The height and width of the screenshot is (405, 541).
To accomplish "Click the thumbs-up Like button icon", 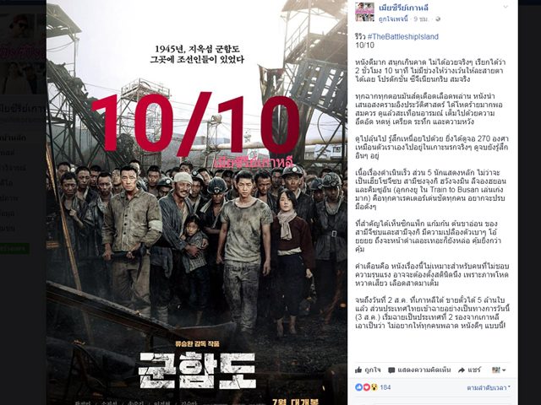I will pyautogui.click(x=358, y=370).
